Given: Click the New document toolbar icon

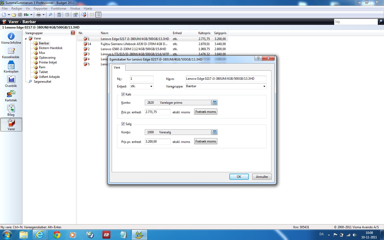Looking at the screenshot, I should click(x=4, y=15).
